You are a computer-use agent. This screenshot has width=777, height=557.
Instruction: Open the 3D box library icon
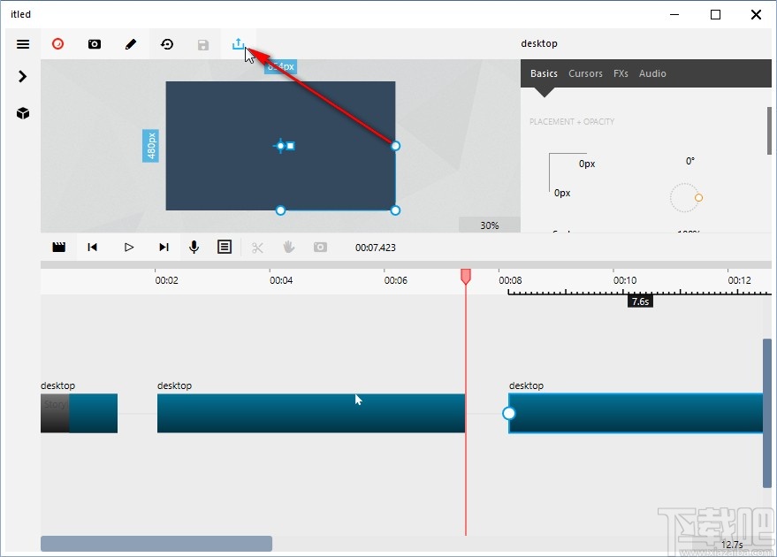(x=23, y=113)
